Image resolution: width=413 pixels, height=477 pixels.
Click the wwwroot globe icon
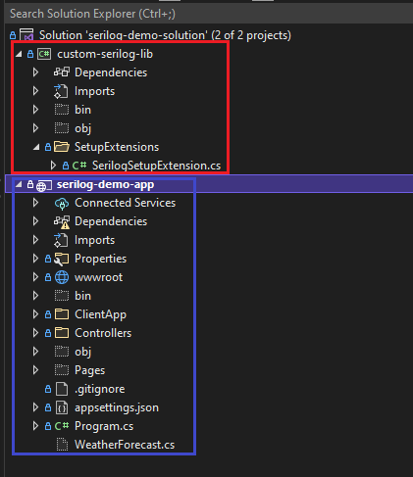(62, 277)
